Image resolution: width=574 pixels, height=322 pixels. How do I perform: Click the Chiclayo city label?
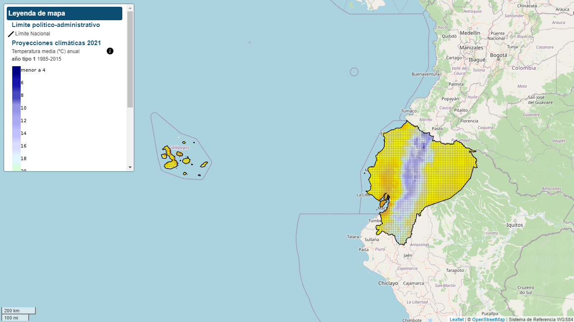click(x=388, y=283)
